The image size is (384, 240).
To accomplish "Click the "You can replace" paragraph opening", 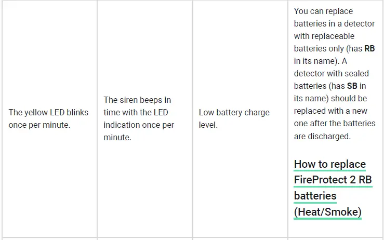I will 323,11.
